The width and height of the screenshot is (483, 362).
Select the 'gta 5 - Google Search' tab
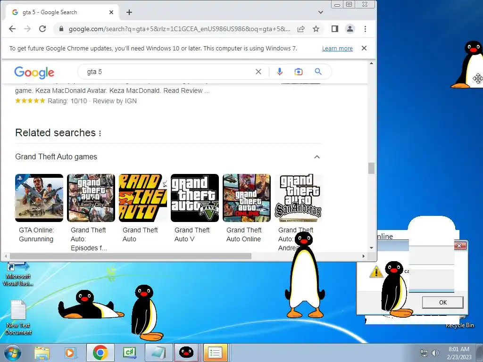click(x=62, y=12)
